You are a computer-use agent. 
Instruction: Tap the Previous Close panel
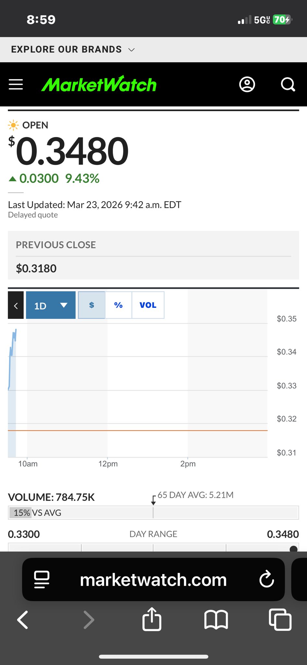[x=153, y=255]
